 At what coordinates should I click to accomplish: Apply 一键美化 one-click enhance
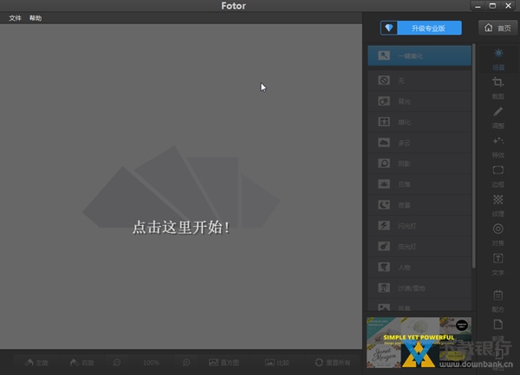point(419,55)
